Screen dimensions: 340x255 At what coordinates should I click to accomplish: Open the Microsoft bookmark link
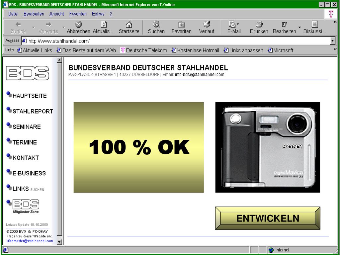[280, 50]
